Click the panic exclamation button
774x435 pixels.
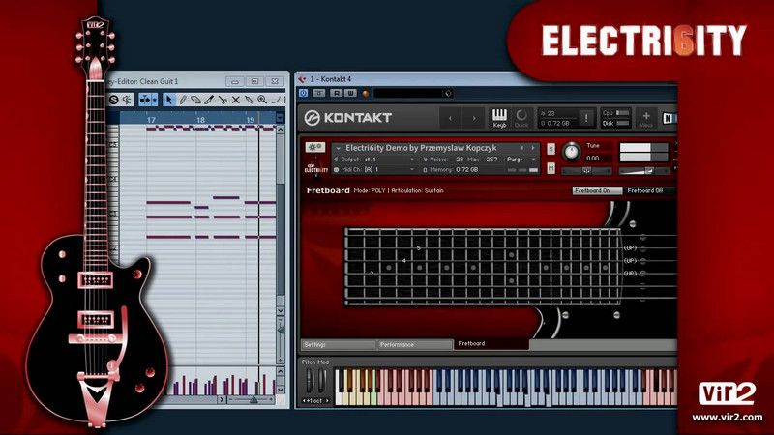pyautogui.click(x=586, y=118)
